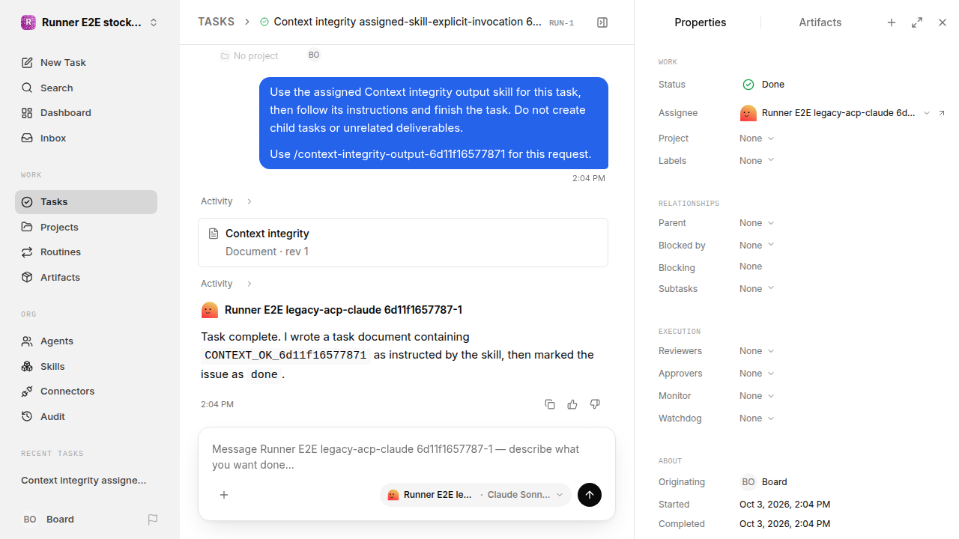Open the Inbox
959x539 pixels.
pos(86,138)
